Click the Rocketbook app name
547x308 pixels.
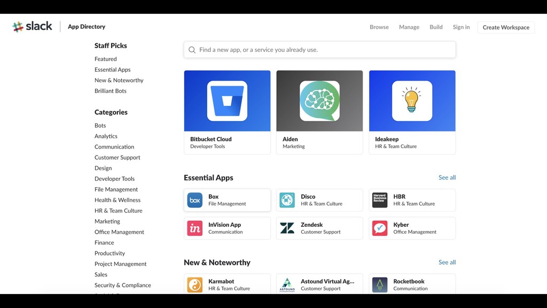pos(409,281)
